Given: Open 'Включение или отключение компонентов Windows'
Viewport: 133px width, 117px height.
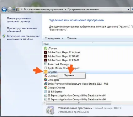Looking at the screenshot, I should tap(23, 38).
